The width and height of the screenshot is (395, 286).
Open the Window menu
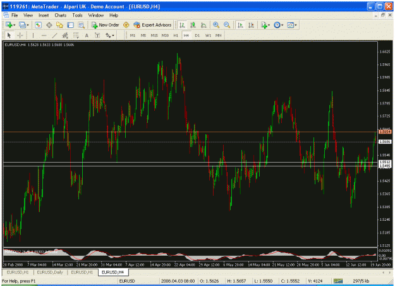95,15
